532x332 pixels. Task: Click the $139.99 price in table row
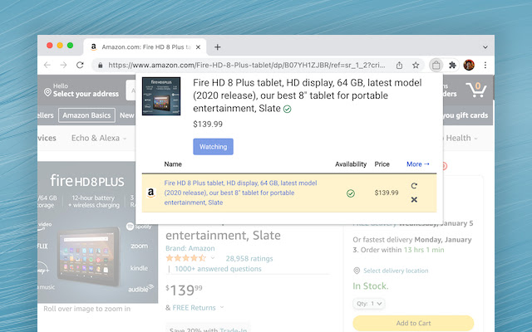pos(387,193)
